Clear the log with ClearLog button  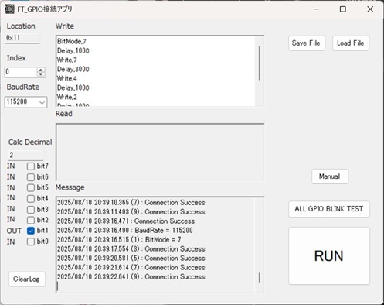click(27, 279)
